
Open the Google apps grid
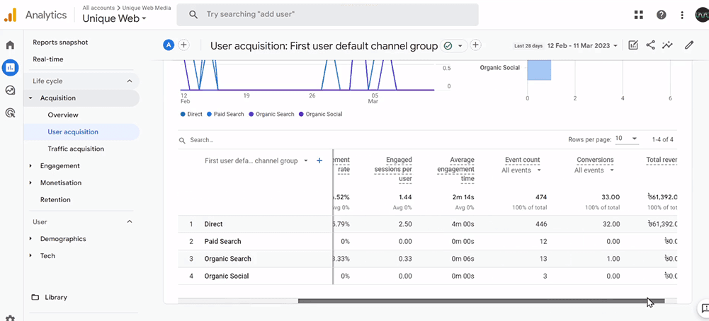click(639, 15)
